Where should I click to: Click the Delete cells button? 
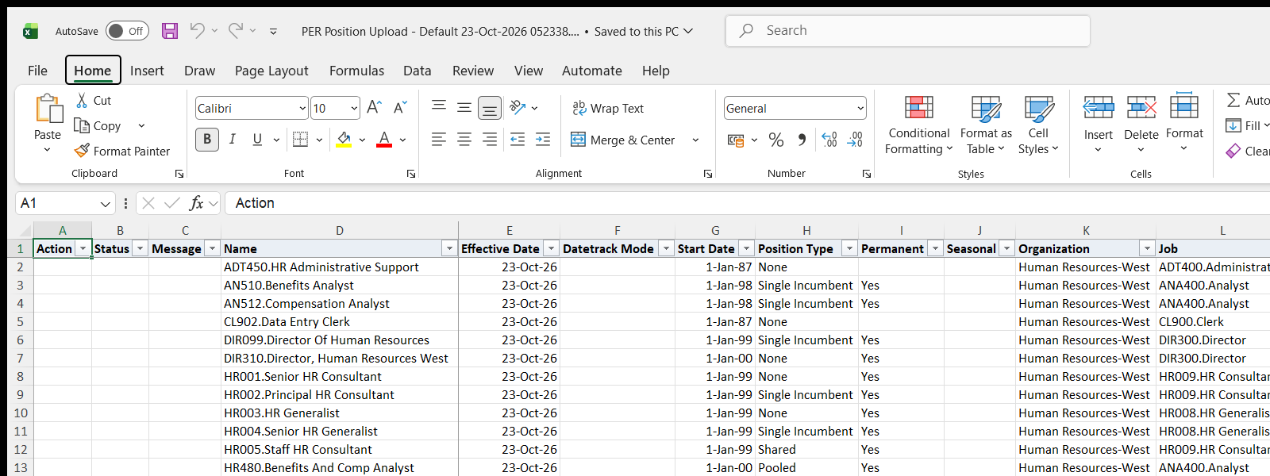pos(1141,125)
